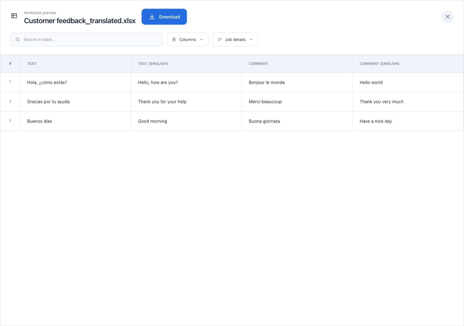Image resolution: width=464 pixels, height=326 pixels.
Task: Click the TEXT column header
Action: (x=75, y=64)
